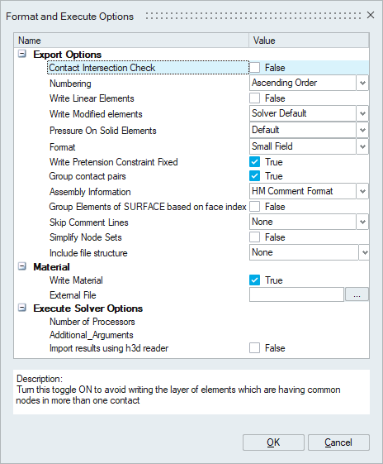Close the Format and Execute Options dialog

(x=371, y=15)
